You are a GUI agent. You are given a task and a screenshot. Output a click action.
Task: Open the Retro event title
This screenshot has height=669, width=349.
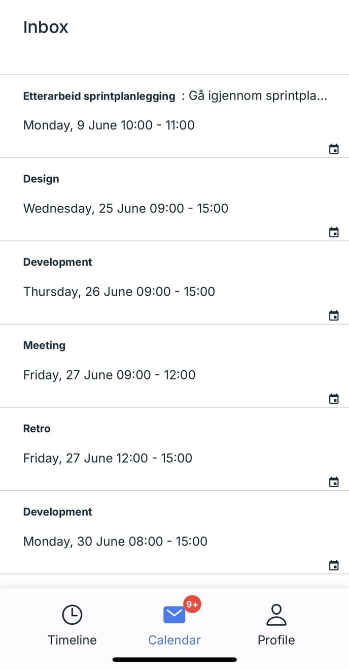point(37,429)
